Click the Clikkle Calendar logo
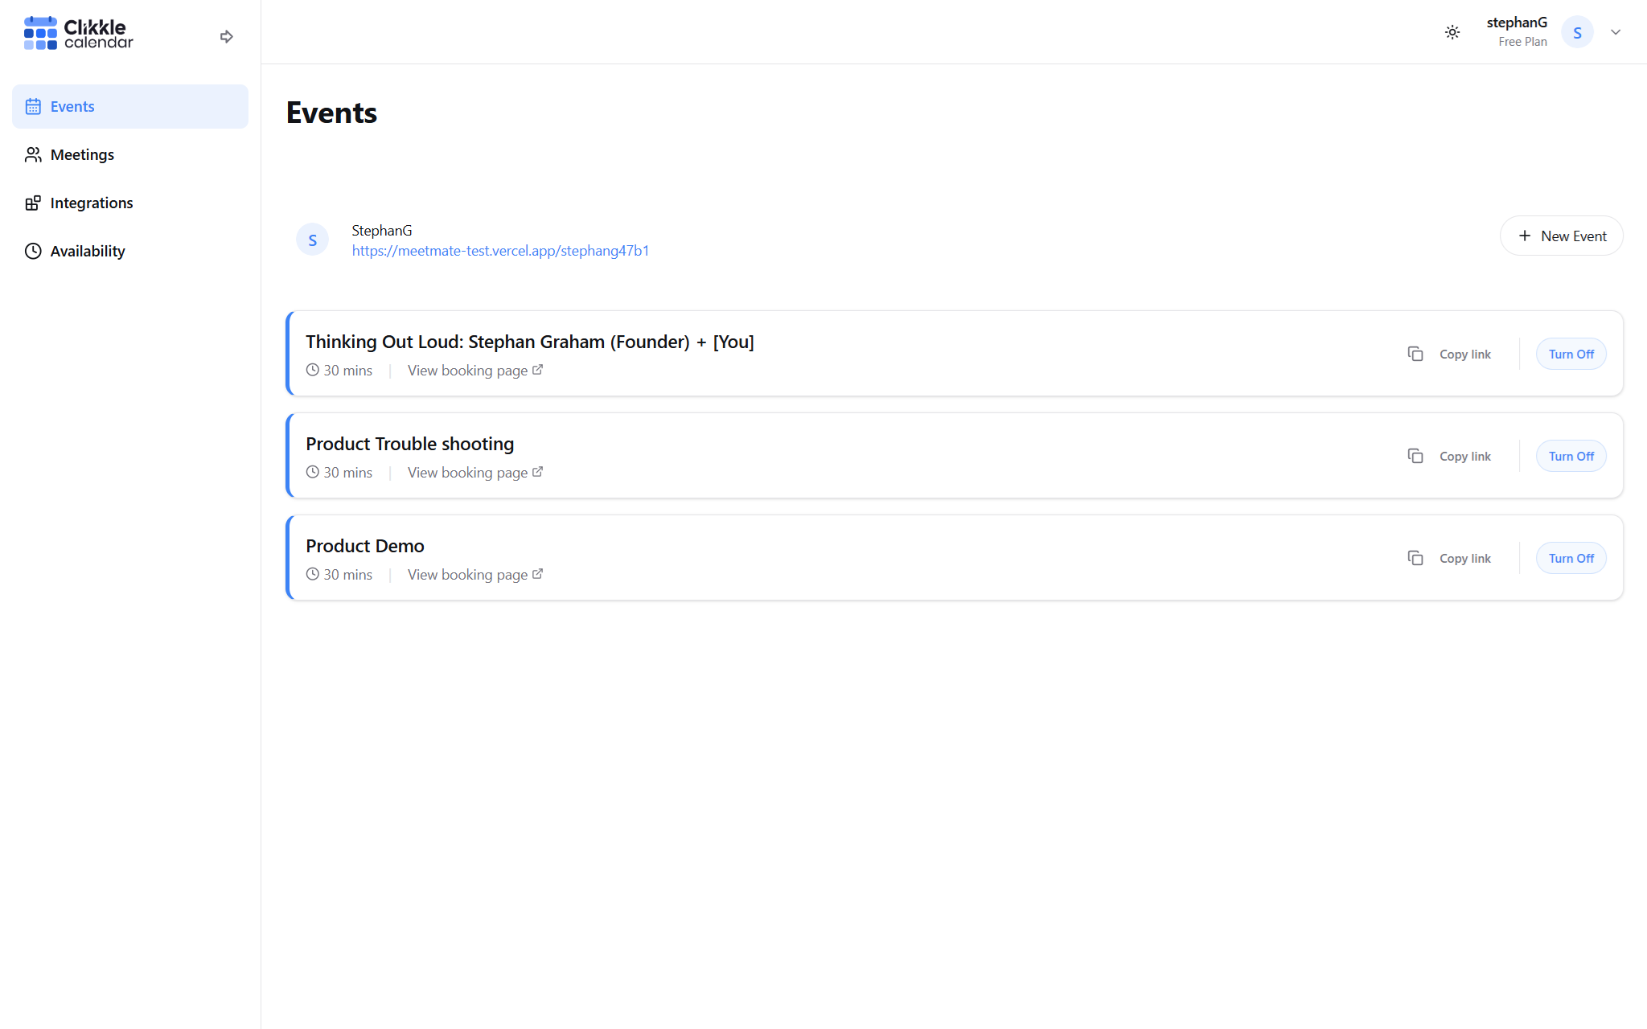1647x1029 pixels. 78,33
